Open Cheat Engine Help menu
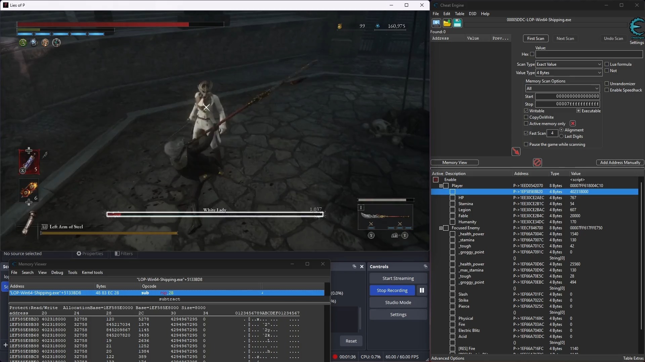The height and width of the screenshot is (362, 645). [485, 14]
